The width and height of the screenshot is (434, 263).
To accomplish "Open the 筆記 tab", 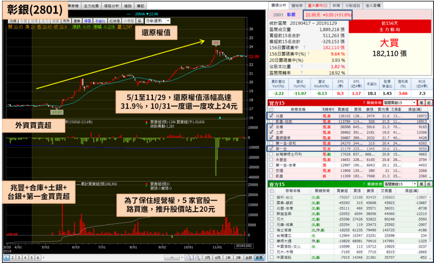I will (x=140, y=6).
